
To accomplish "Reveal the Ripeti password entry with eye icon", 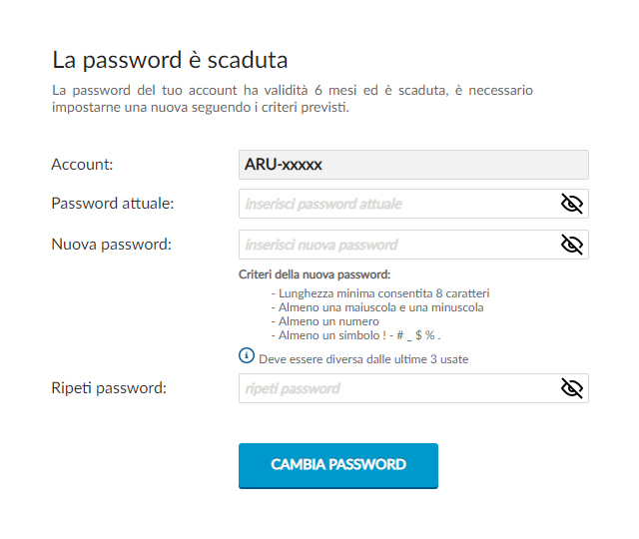I will [572, 388].
